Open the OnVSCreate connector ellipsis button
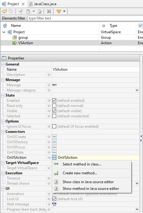The image size is (143, 213). tap(54, 137)
